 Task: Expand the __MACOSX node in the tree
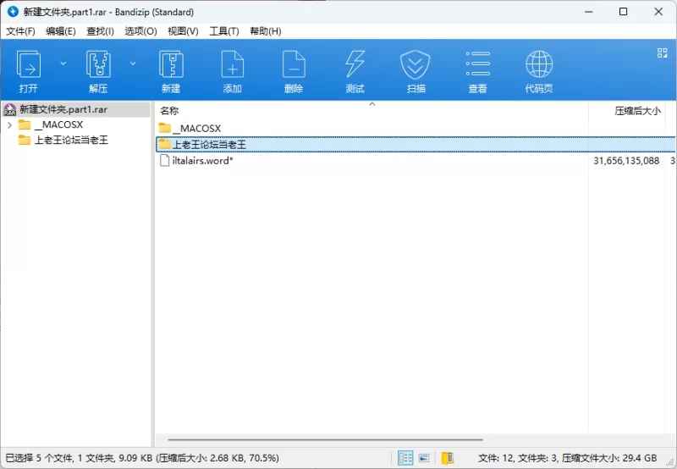8,125
